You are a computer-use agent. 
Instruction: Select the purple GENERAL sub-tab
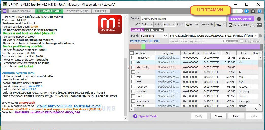137,30
